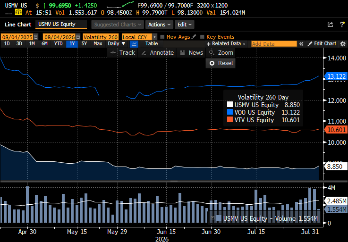348x242 pixels.
Task: Click the Edit Chart button
Action: 322,44
